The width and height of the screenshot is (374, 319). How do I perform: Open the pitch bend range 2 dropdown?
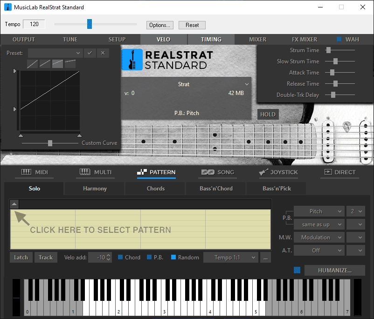pos(356,211)
